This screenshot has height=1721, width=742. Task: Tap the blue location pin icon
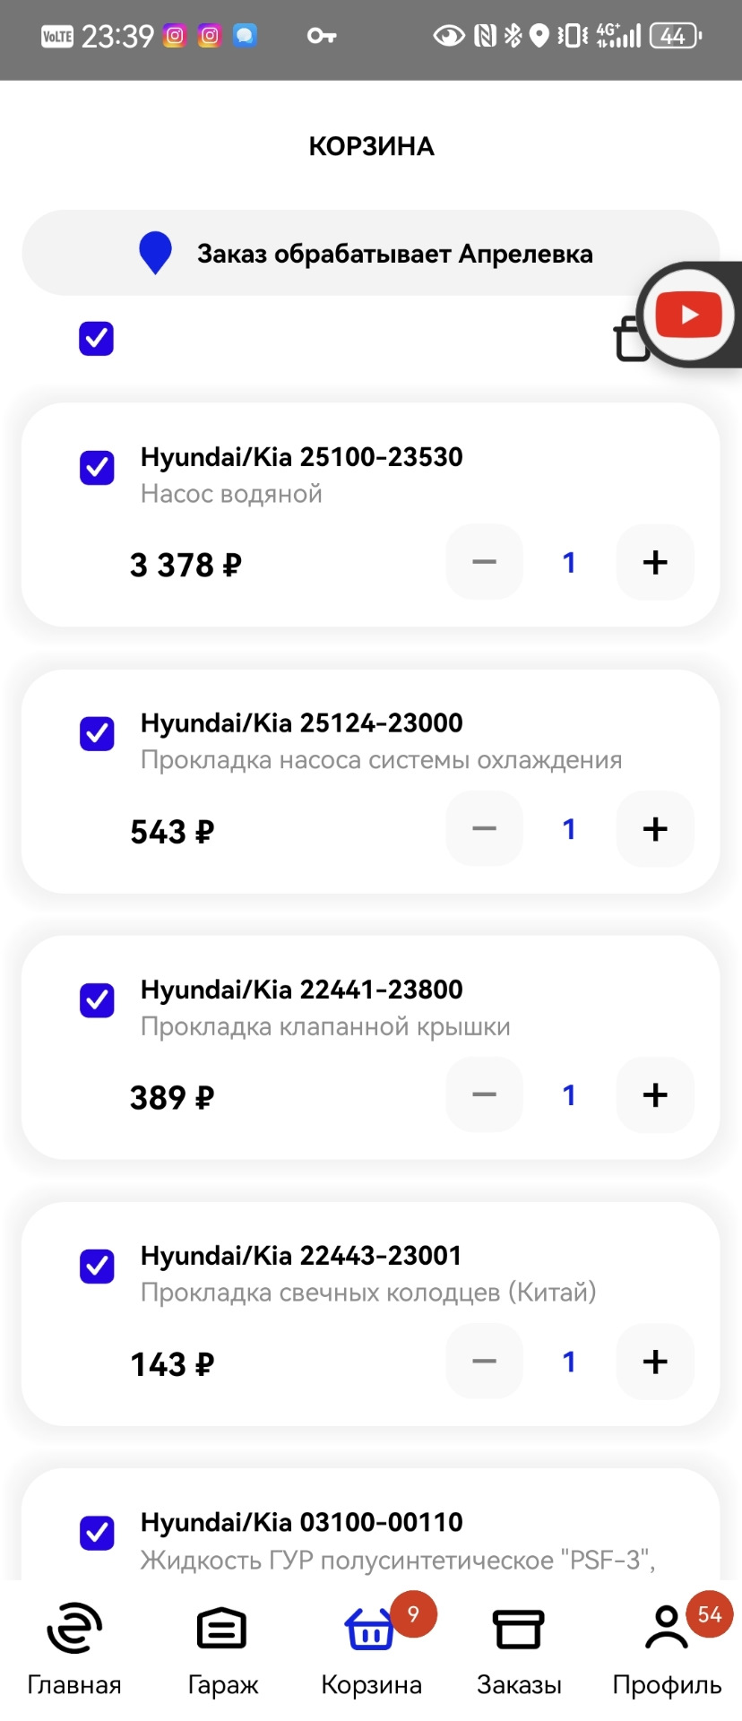point(155,253)
